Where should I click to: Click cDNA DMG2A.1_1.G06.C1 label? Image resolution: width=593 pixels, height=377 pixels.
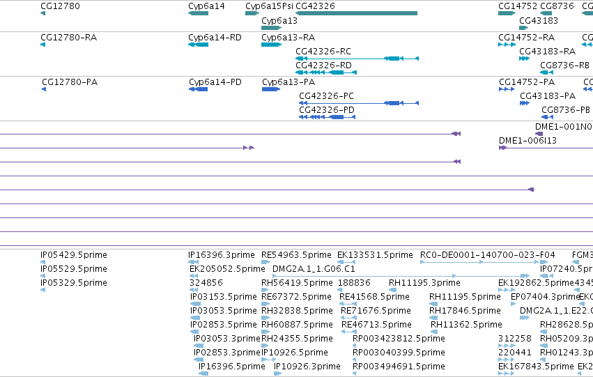[314, 269]
